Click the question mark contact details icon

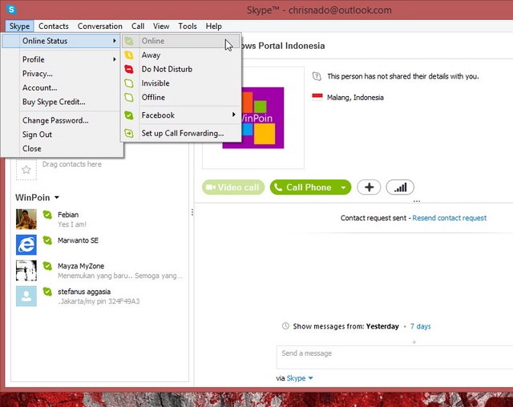317,76
